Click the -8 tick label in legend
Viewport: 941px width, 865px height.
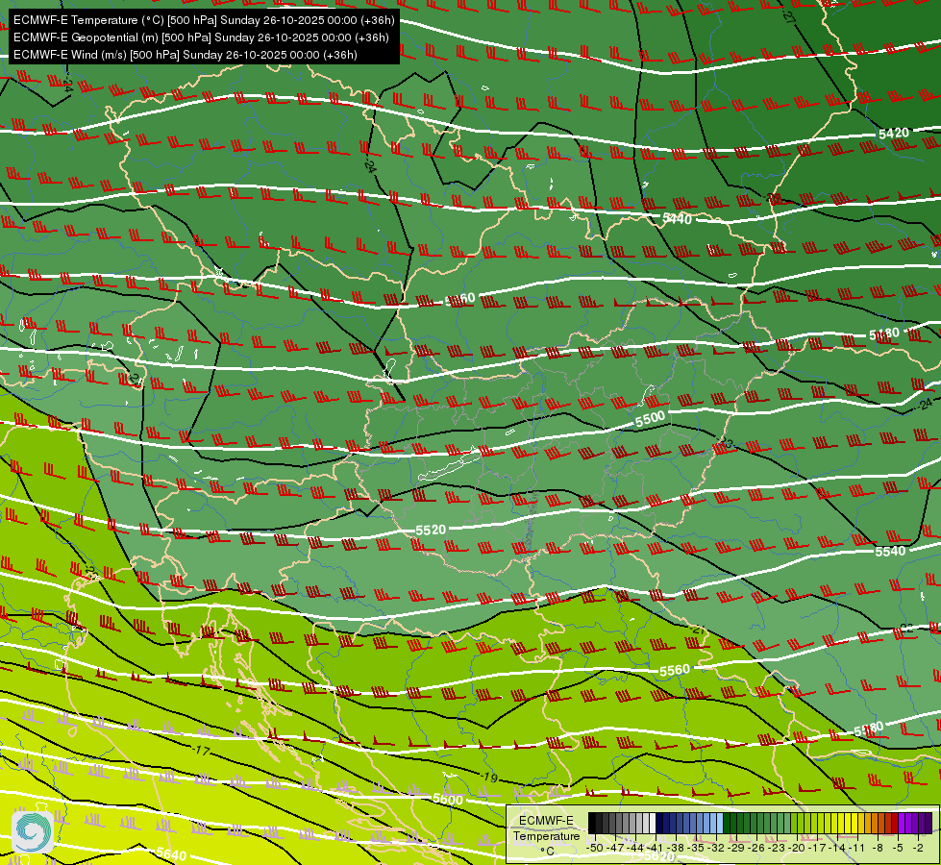877,848
